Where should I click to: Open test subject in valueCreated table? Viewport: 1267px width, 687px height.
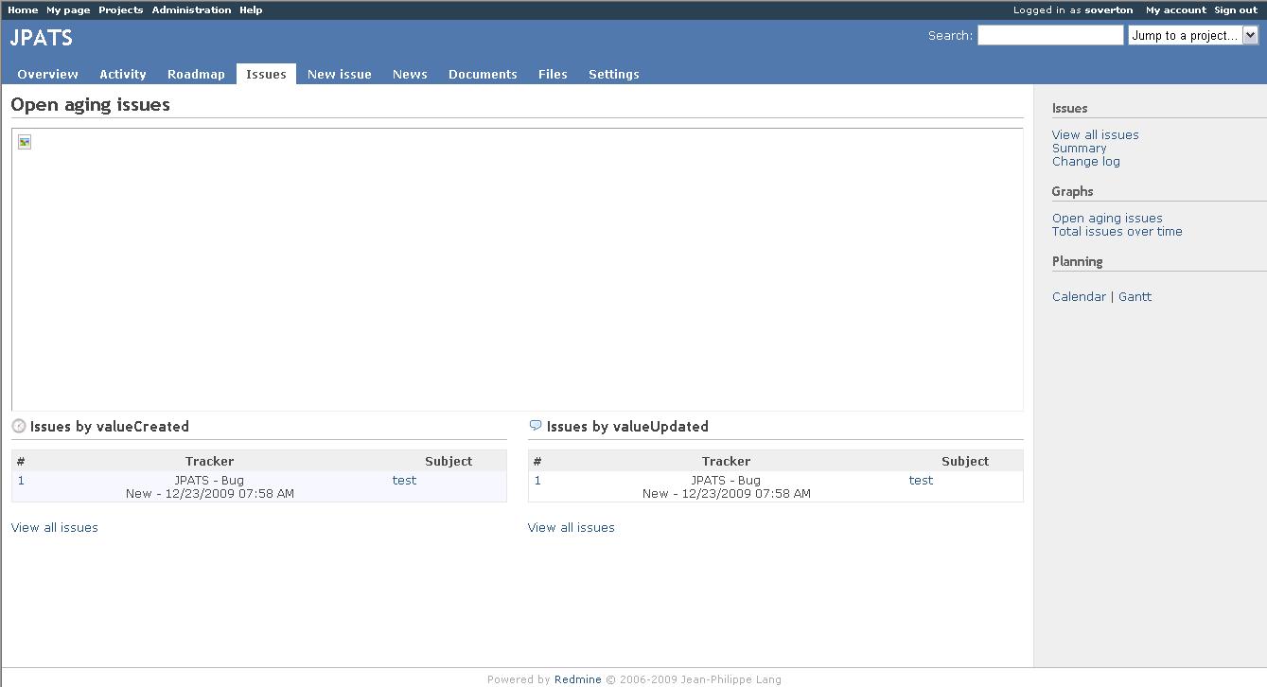pos(404,480)
